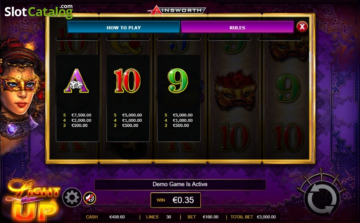Click the Ainsworth logo at top
This screenshot has width=360, height=223.
tap(176, 10)
